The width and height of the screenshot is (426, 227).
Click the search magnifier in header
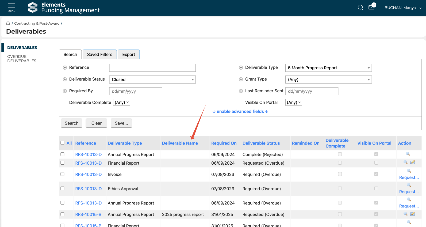[360, 7]
